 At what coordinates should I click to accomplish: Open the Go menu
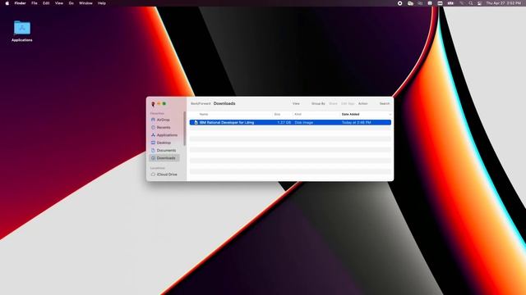72,3
